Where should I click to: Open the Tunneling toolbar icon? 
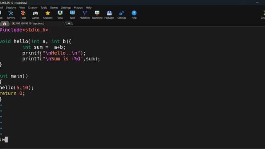pyautogui.click(x=97, y=15)
